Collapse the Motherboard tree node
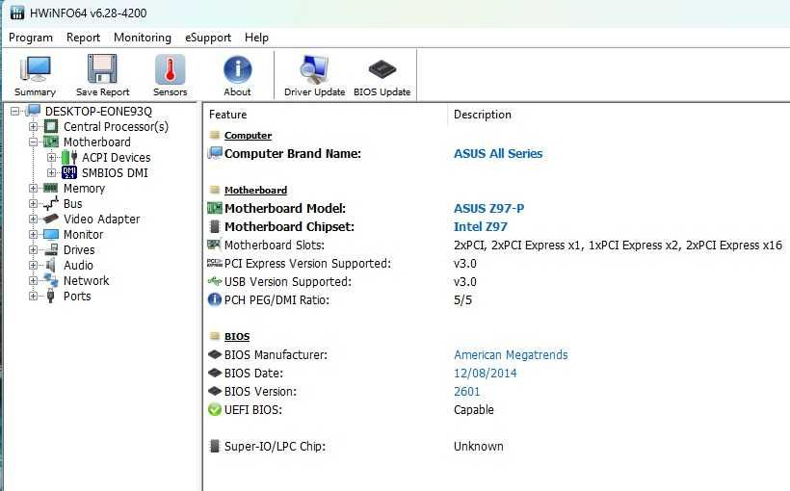 point(34,142)
